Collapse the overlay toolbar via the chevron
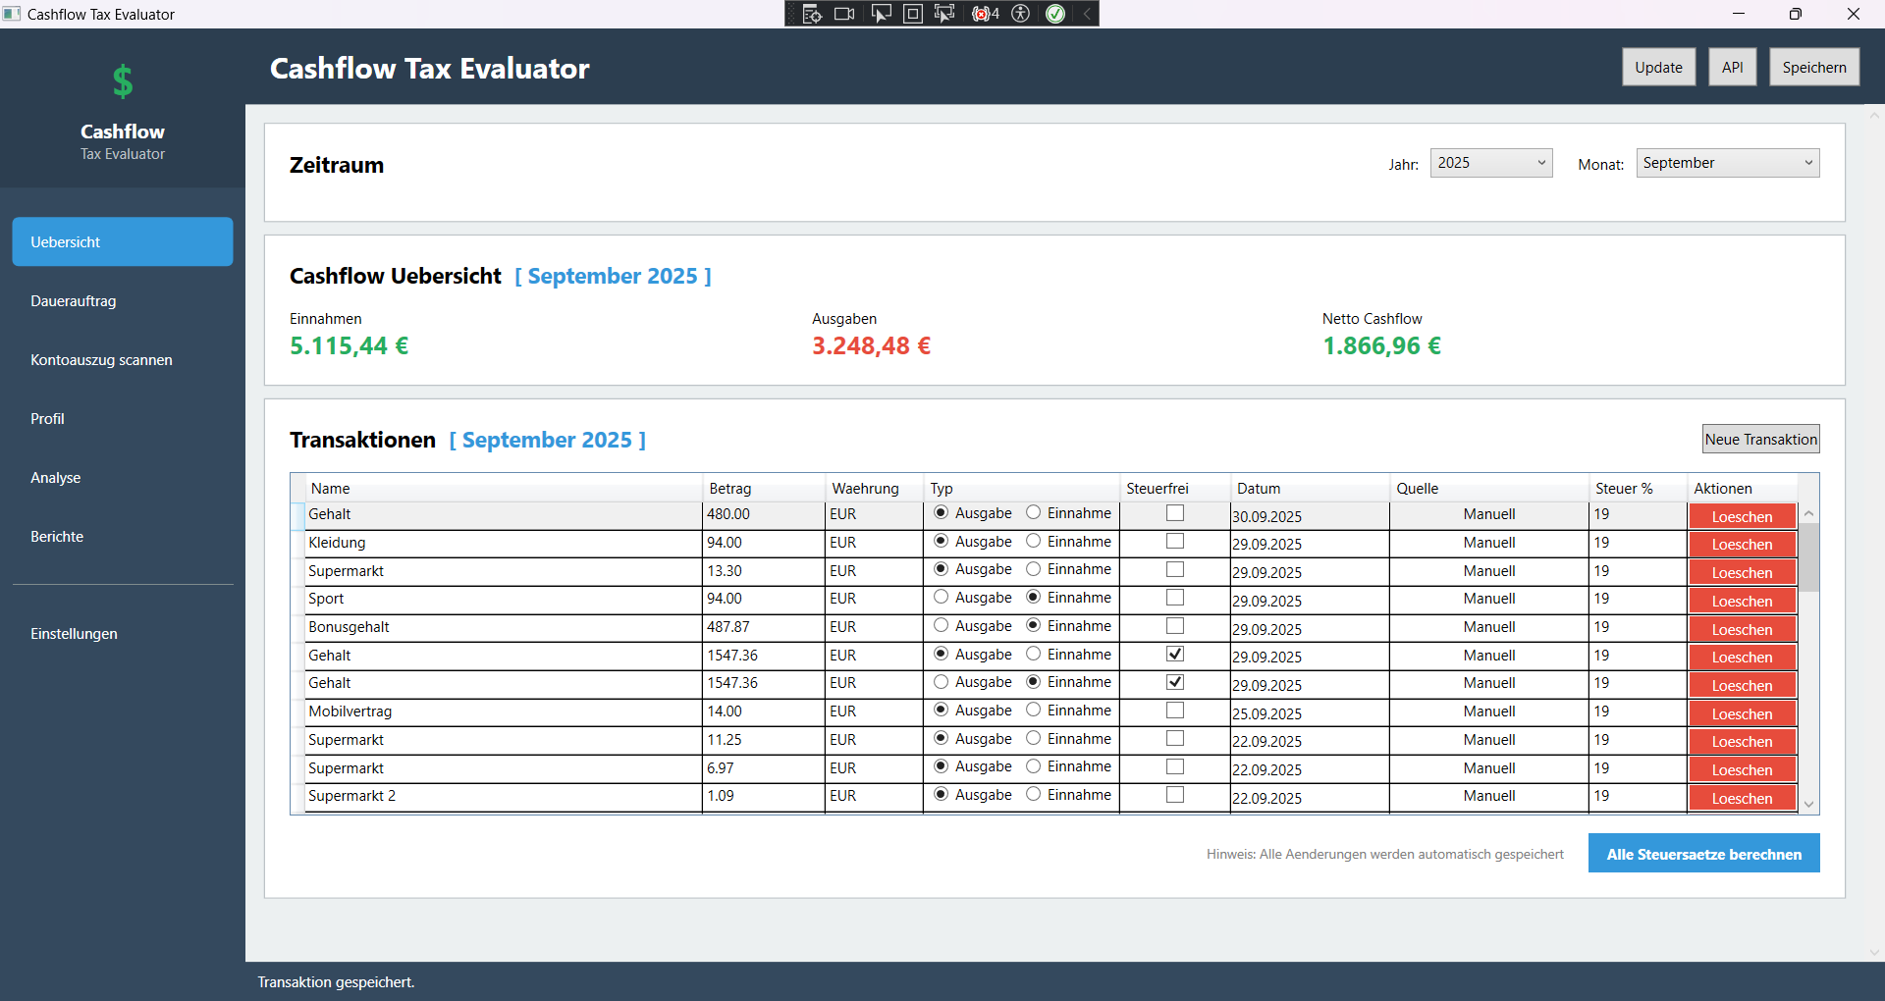The height and width of the screenshot is (1001, 1885). pos(1087,14)
